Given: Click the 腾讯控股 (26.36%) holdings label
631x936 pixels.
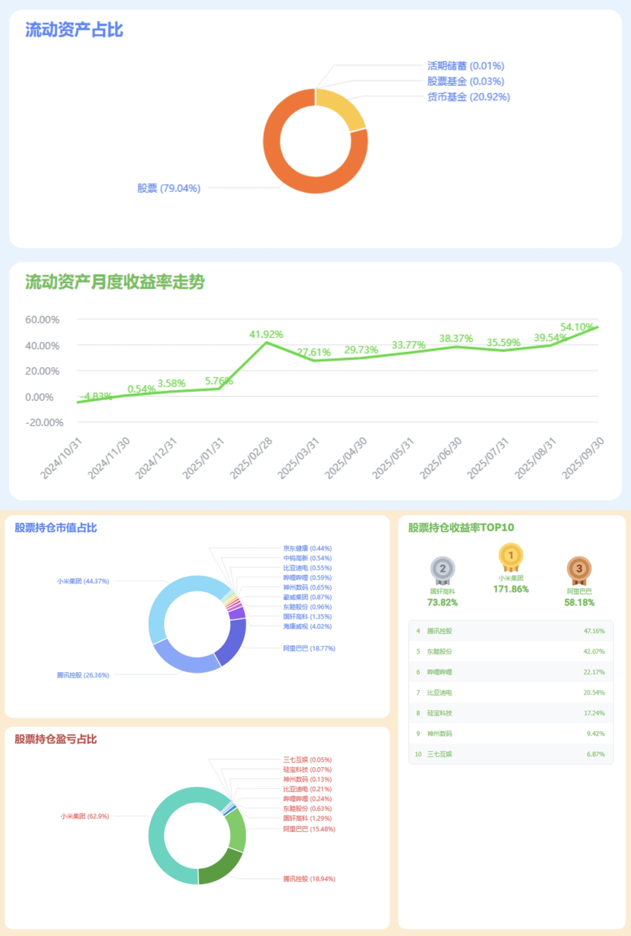Looking at the screenshot, I should click(x=83, y=675).
